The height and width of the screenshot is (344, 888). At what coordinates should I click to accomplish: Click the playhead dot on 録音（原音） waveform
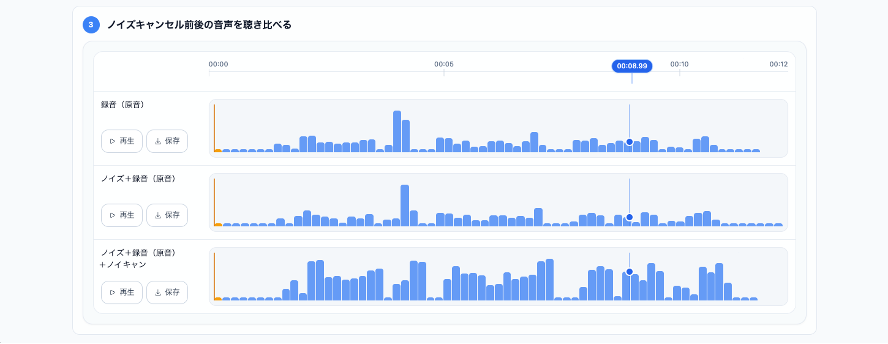pyautogui.click(x=630, y=142)
